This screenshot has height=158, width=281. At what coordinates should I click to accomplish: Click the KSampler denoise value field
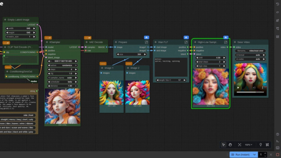tap(62, 86)
